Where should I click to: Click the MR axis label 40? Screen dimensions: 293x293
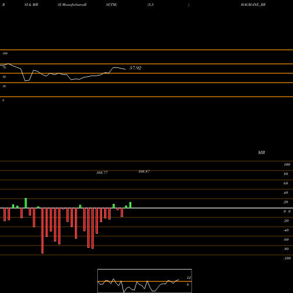[x=286, y=193]
